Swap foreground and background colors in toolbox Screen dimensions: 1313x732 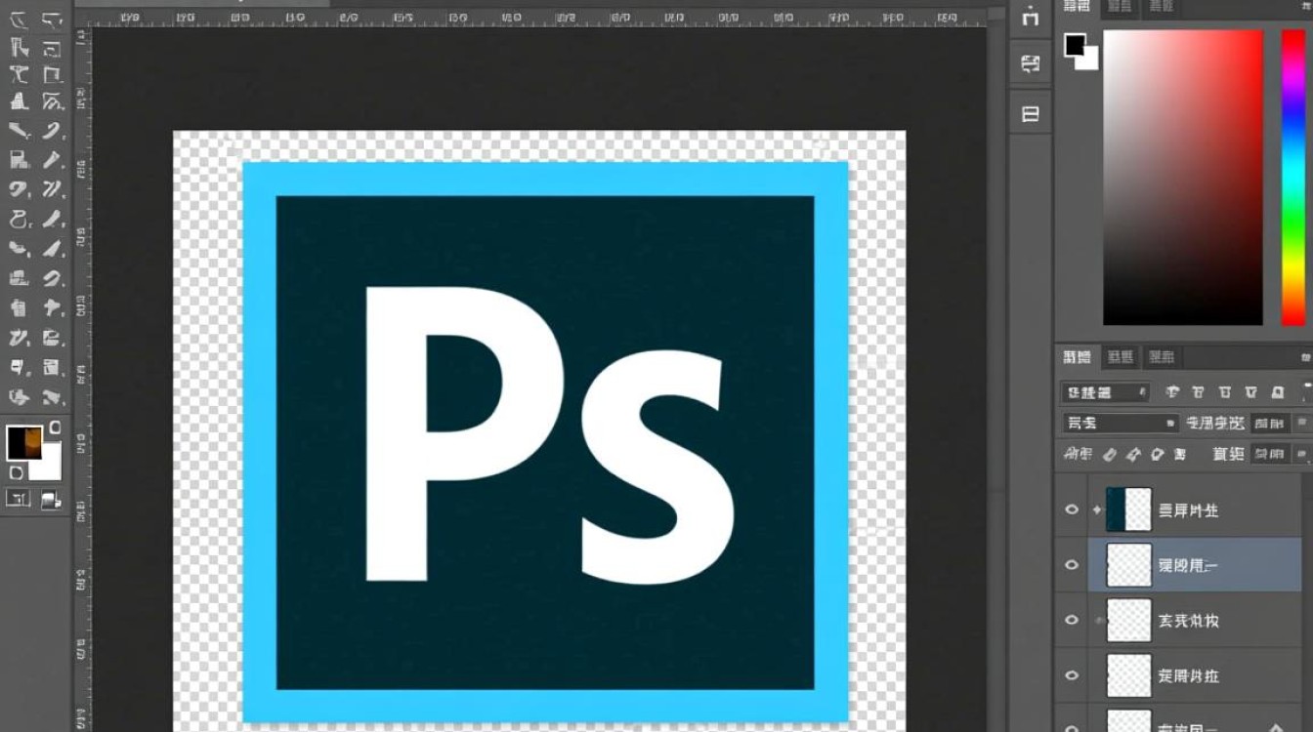click(55, 427)
